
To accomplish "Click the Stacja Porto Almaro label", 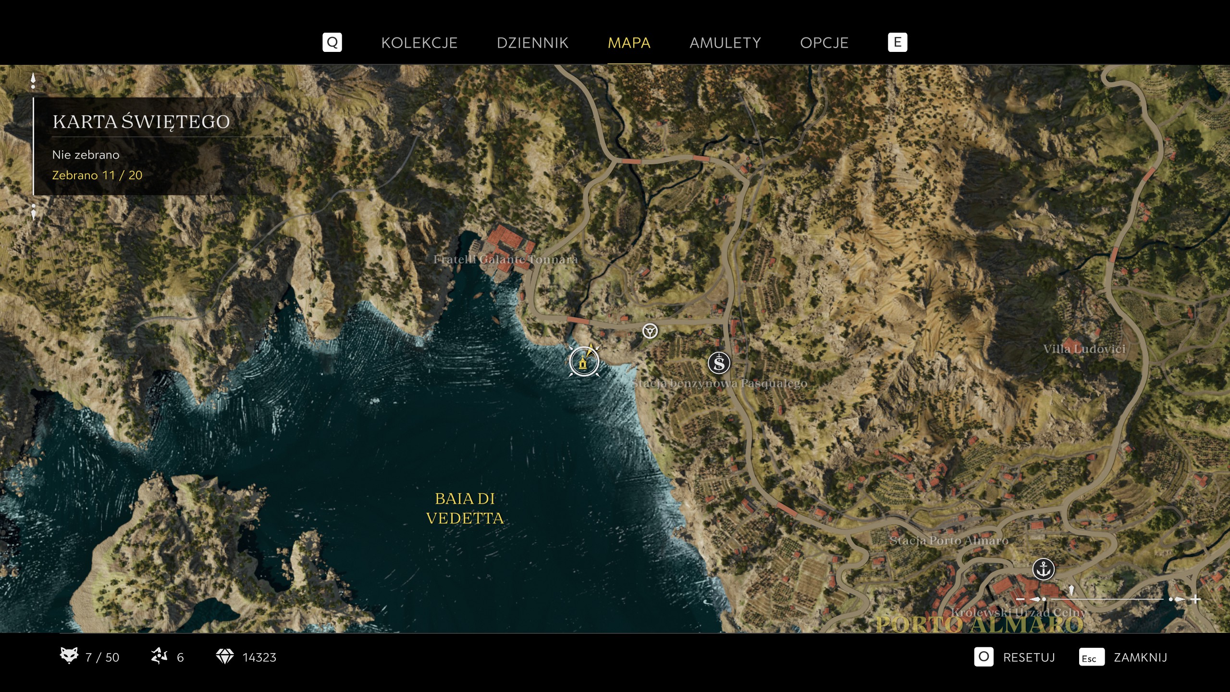I will (949, 540).
